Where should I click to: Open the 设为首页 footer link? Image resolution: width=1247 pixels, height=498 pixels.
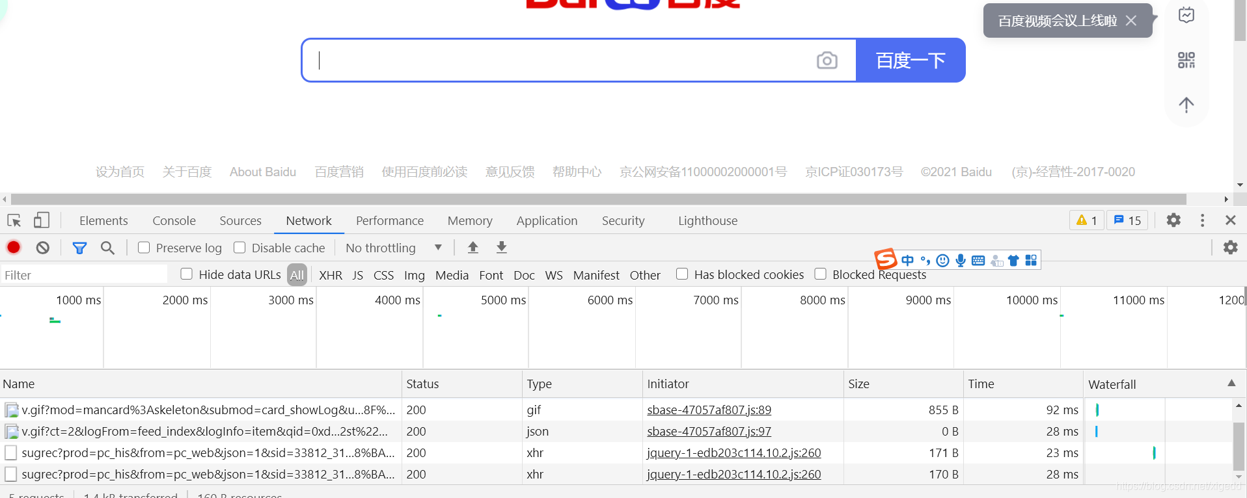pos(120,172)
